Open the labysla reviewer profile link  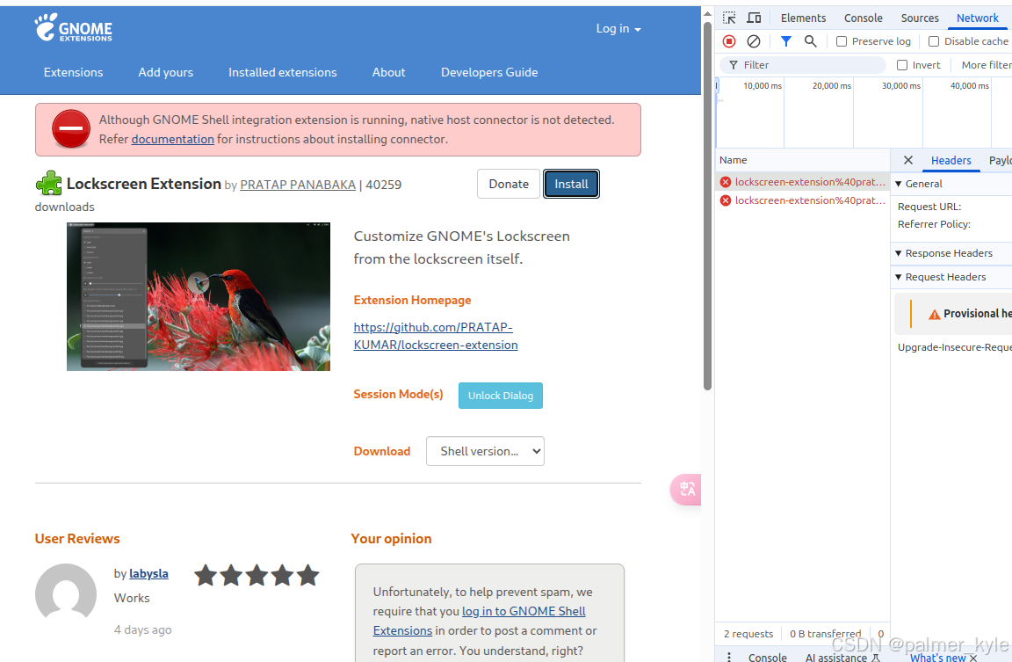click(x=148, y=573)
